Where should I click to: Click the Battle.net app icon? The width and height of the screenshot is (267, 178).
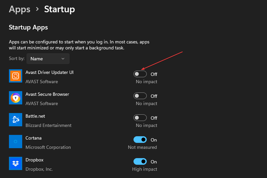coord(16,120)
